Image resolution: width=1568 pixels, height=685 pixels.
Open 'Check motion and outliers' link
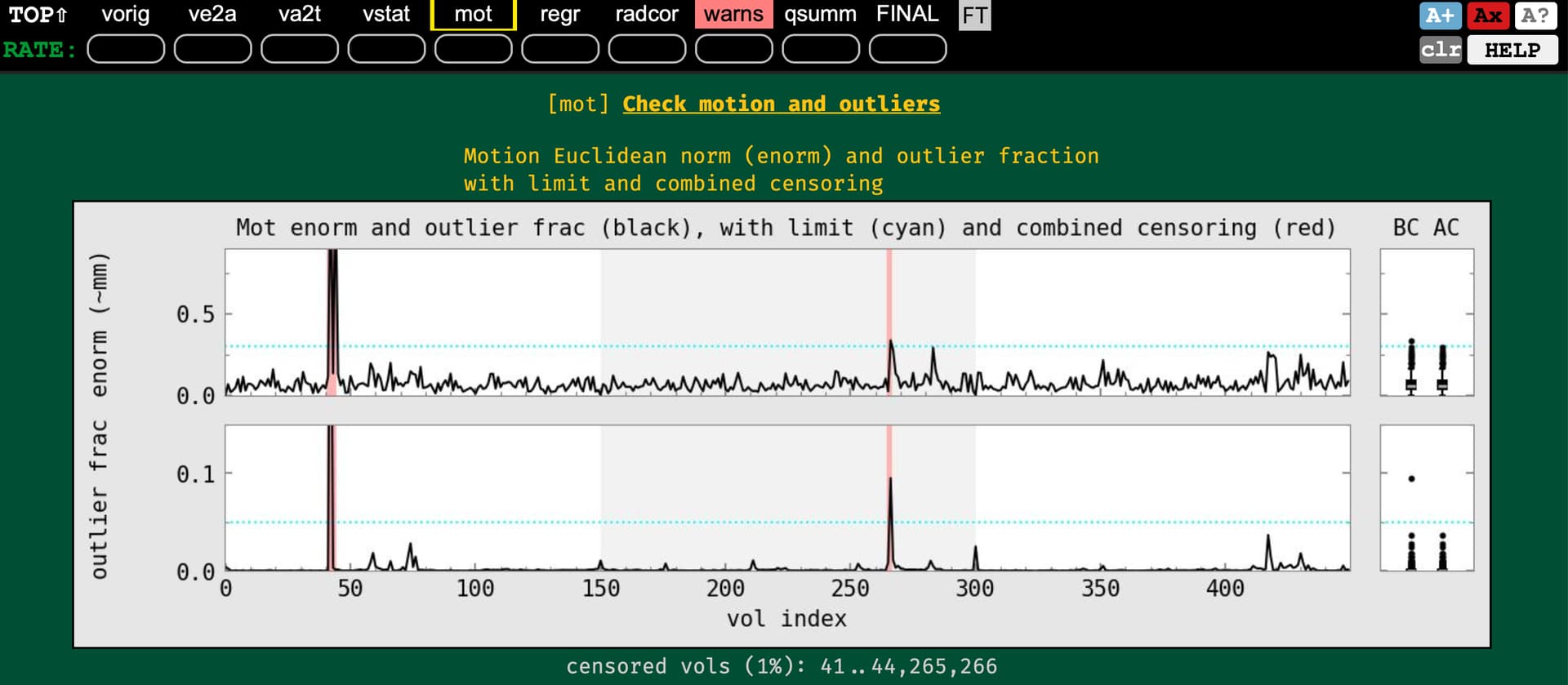(x=781, y=104)
